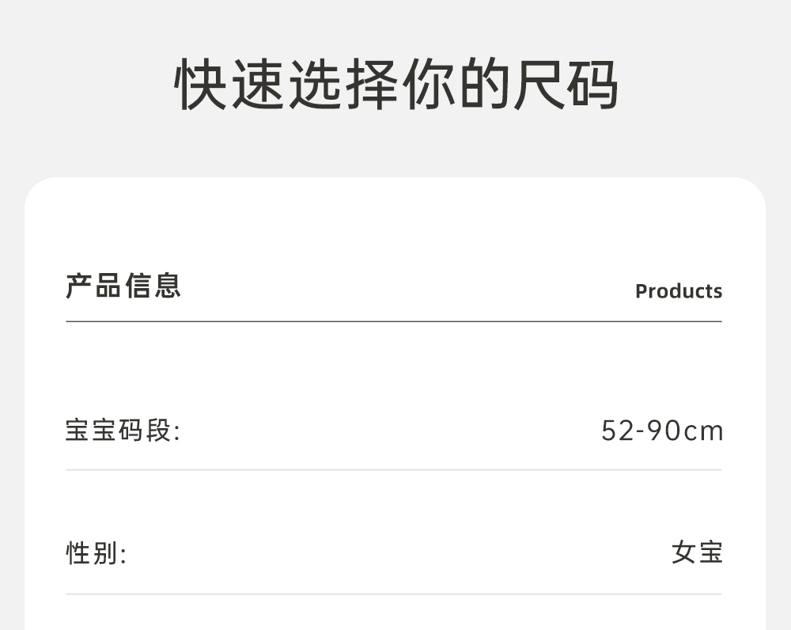Select the 女宝 gender value
Screen dimensions: 791x630
[x=697, y=552]
